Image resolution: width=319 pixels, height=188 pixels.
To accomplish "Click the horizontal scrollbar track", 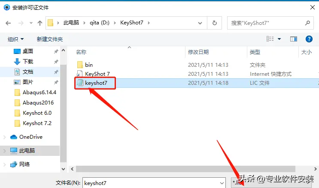I will 185,169.
